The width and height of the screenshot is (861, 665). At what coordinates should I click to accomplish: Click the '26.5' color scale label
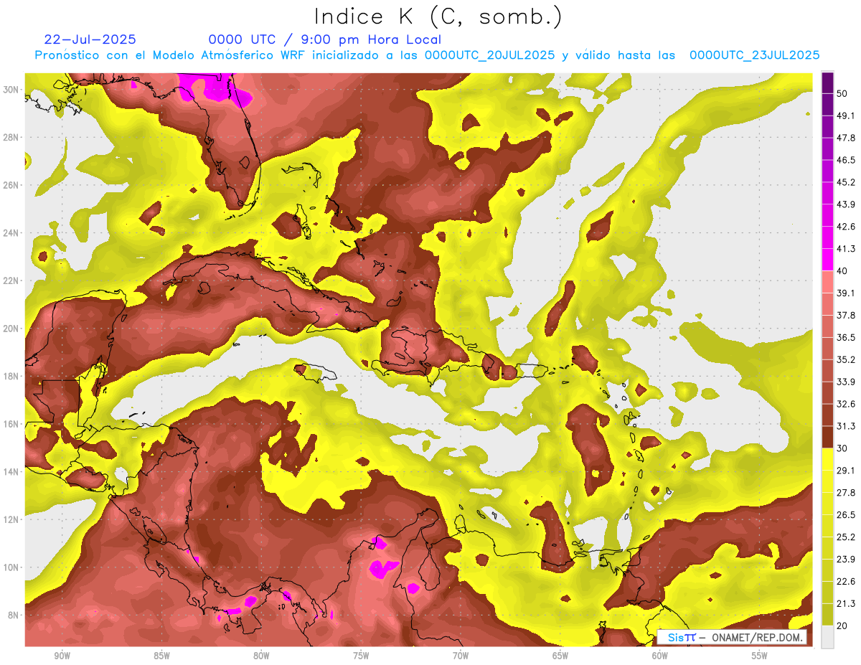[845, 515]
